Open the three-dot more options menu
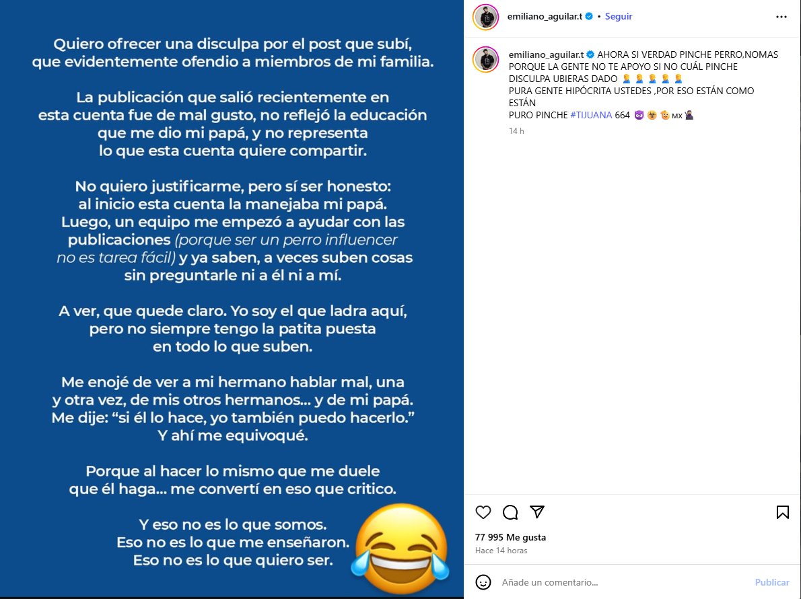The image size is (801, 599). [x=781, y=17]
